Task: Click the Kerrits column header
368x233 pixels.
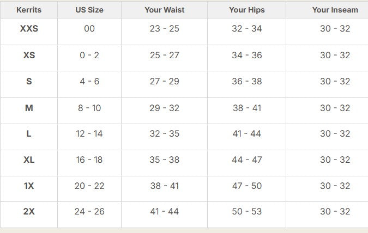Action: coord(29,10)
